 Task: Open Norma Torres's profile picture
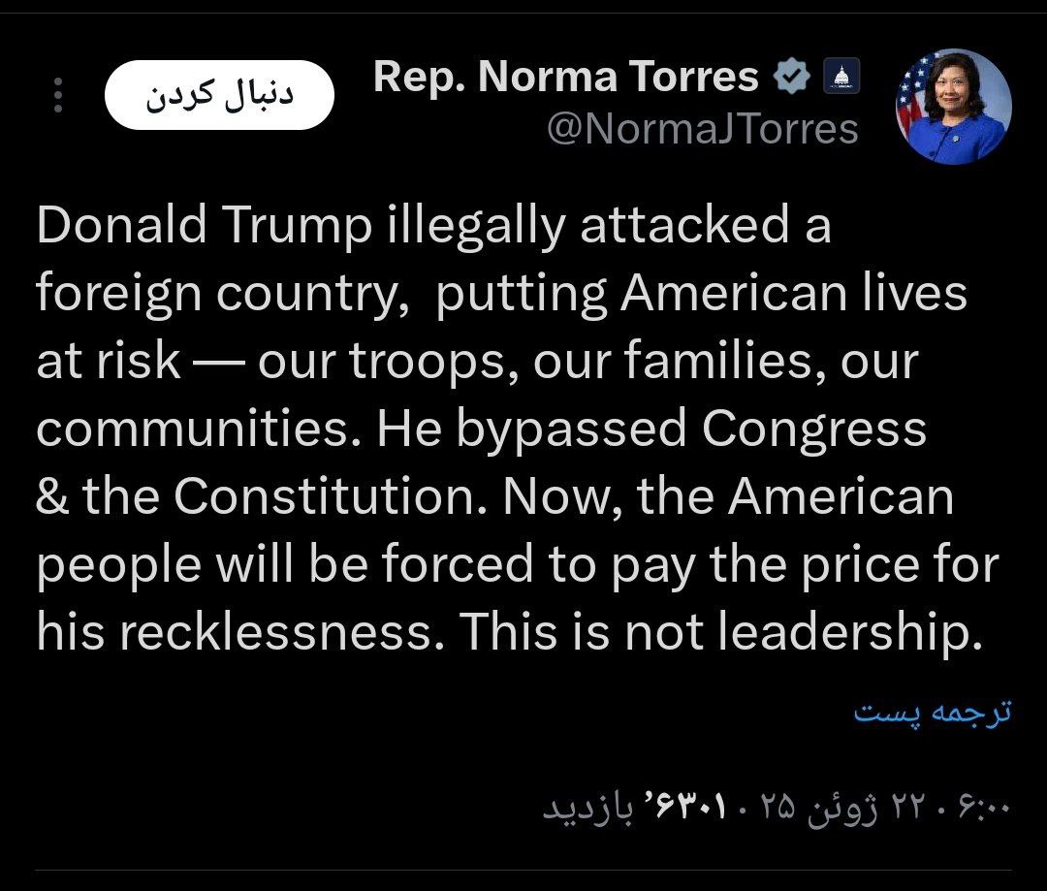(x=953, y=107)
